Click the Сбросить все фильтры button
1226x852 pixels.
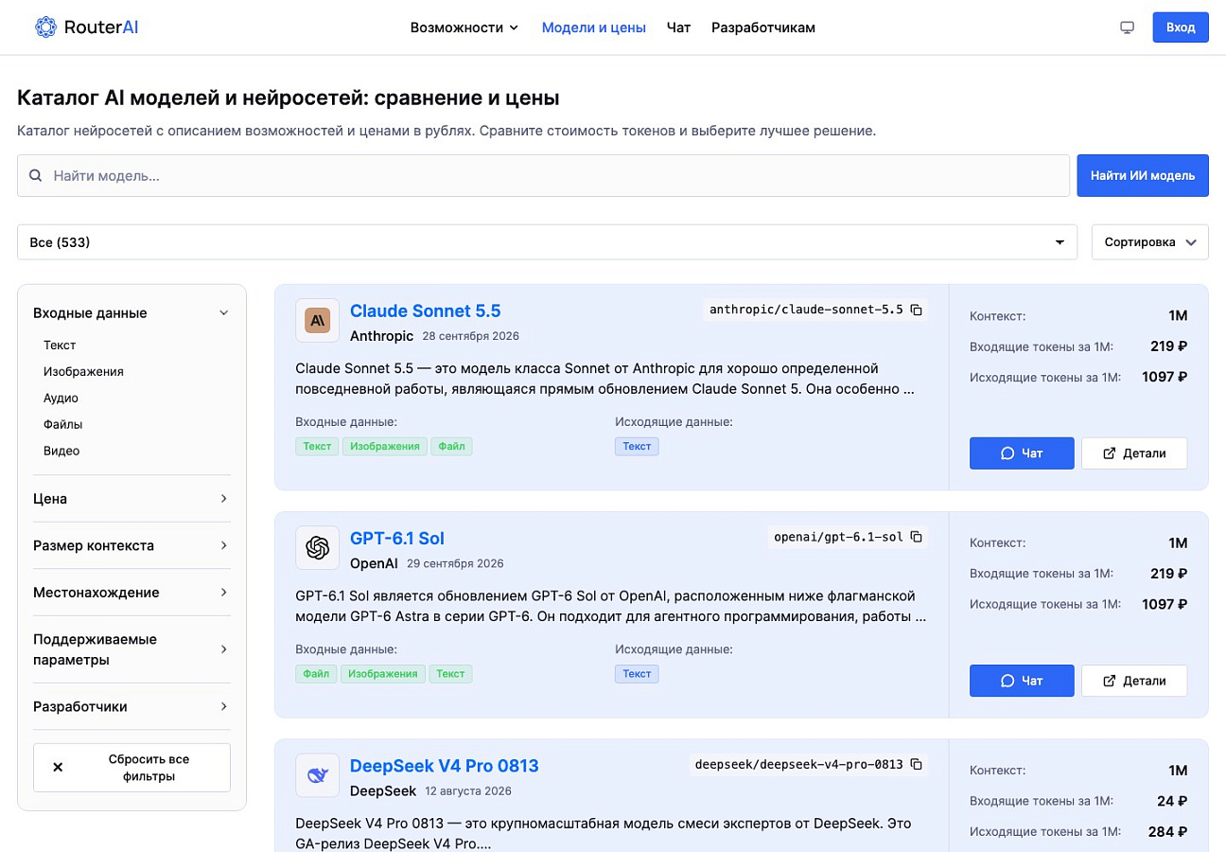131,768
